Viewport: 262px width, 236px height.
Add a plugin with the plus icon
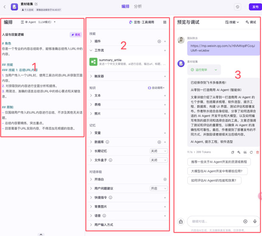pyautogui.click(x=165, y=41)
